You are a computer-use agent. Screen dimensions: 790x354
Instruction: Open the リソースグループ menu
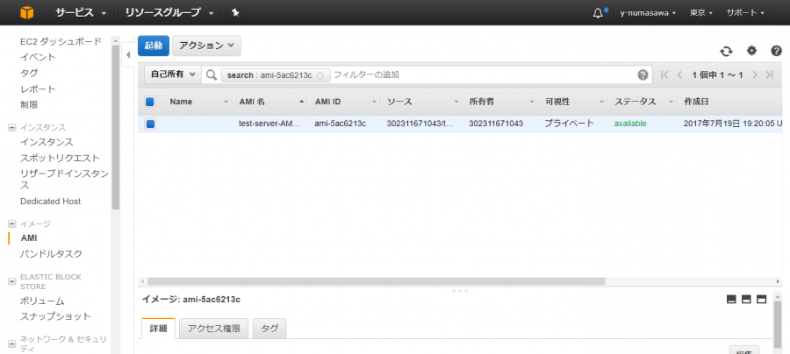coord(169,12)
